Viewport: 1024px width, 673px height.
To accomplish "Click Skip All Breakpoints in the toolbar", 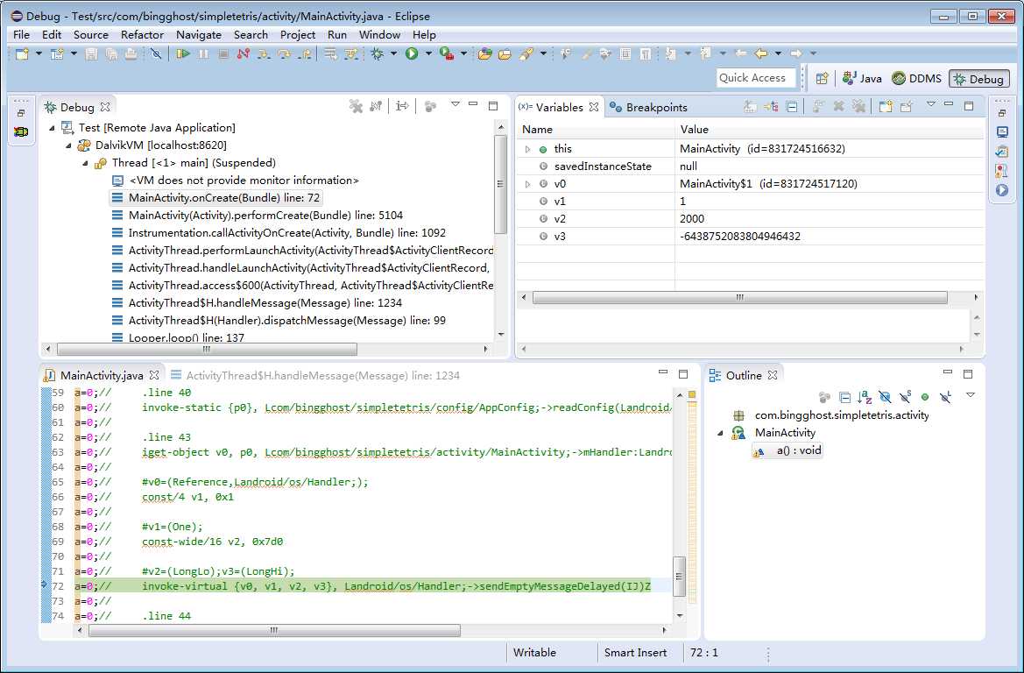I will pos(156,54).
